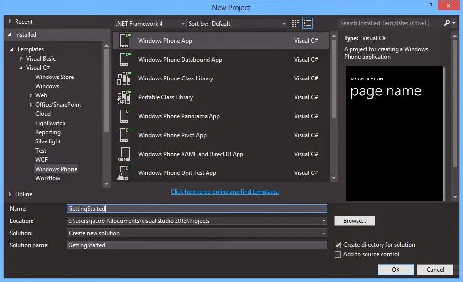
Task: Open the dialog Help question mark
Action: tap(431, 6)
